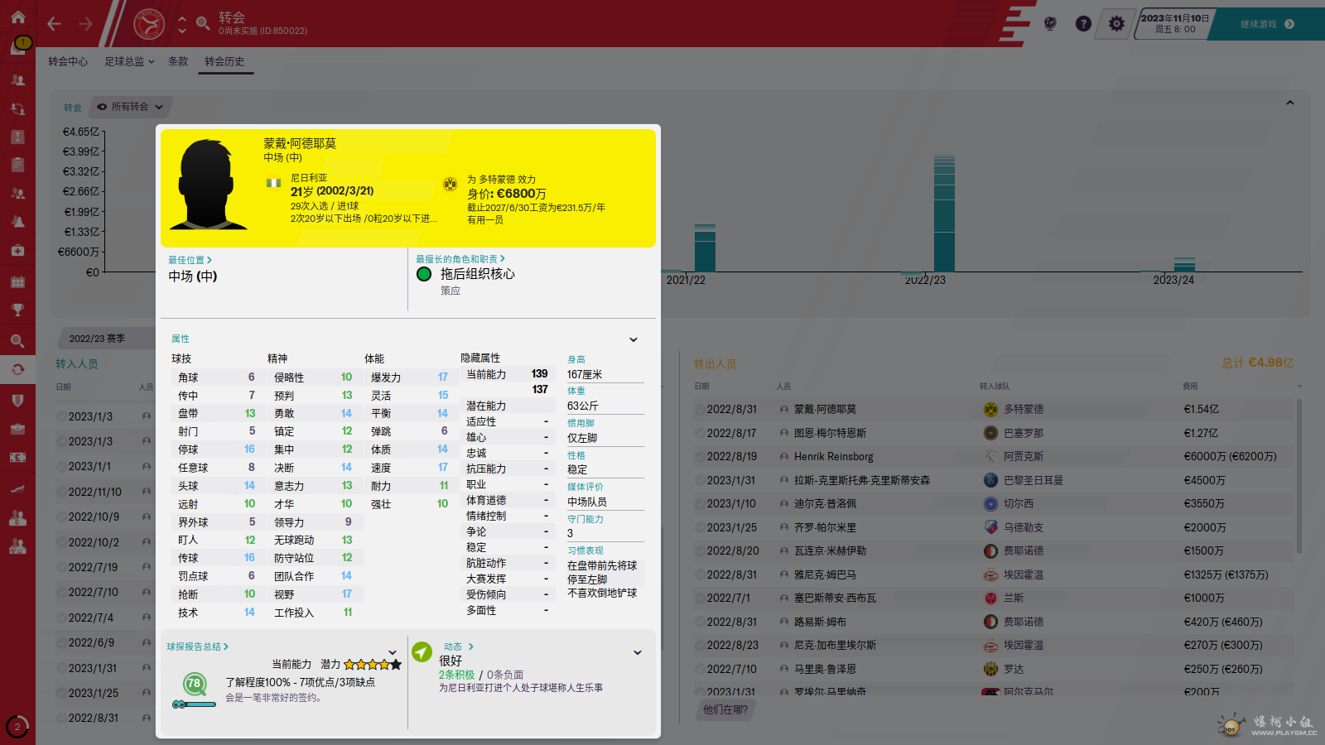Open the 所有转会 filter dropdown
Screen dimensions: 1325x745
(131, 107)
